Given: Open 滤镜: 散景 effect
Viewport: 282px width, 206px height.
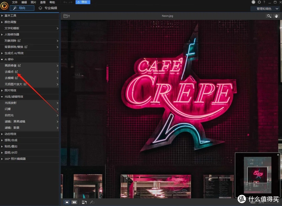Looking at the screenshot, I should click(30, 128).
